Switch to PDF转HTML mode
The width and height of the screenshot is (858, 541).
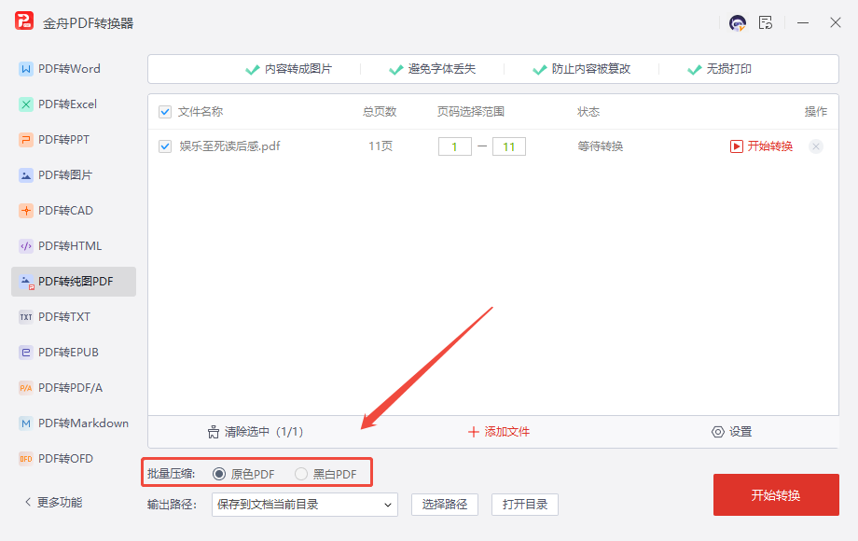74,246
